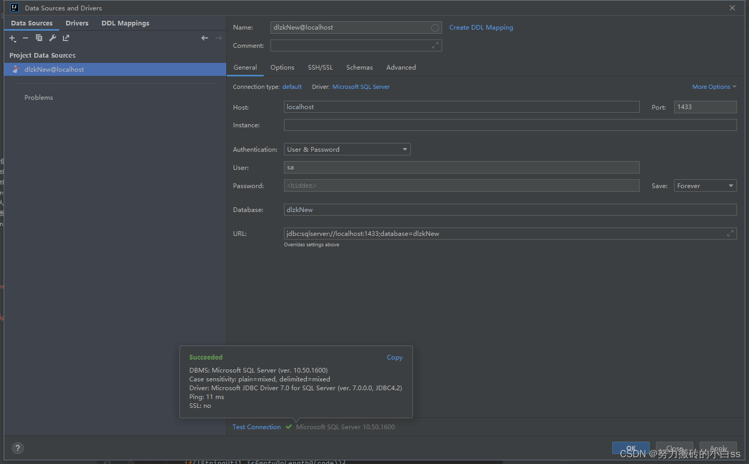Click the IntelliJ logo in title bar
Viewport: 749px width, 464px height.
tap(15, 8)
